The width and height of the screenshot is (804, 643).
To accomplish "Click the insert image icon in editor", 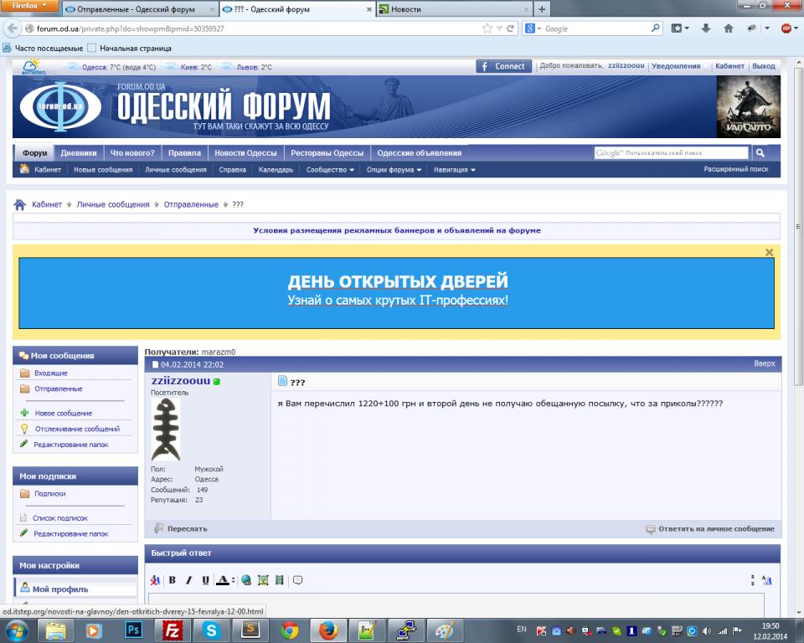I will point(263,580).
